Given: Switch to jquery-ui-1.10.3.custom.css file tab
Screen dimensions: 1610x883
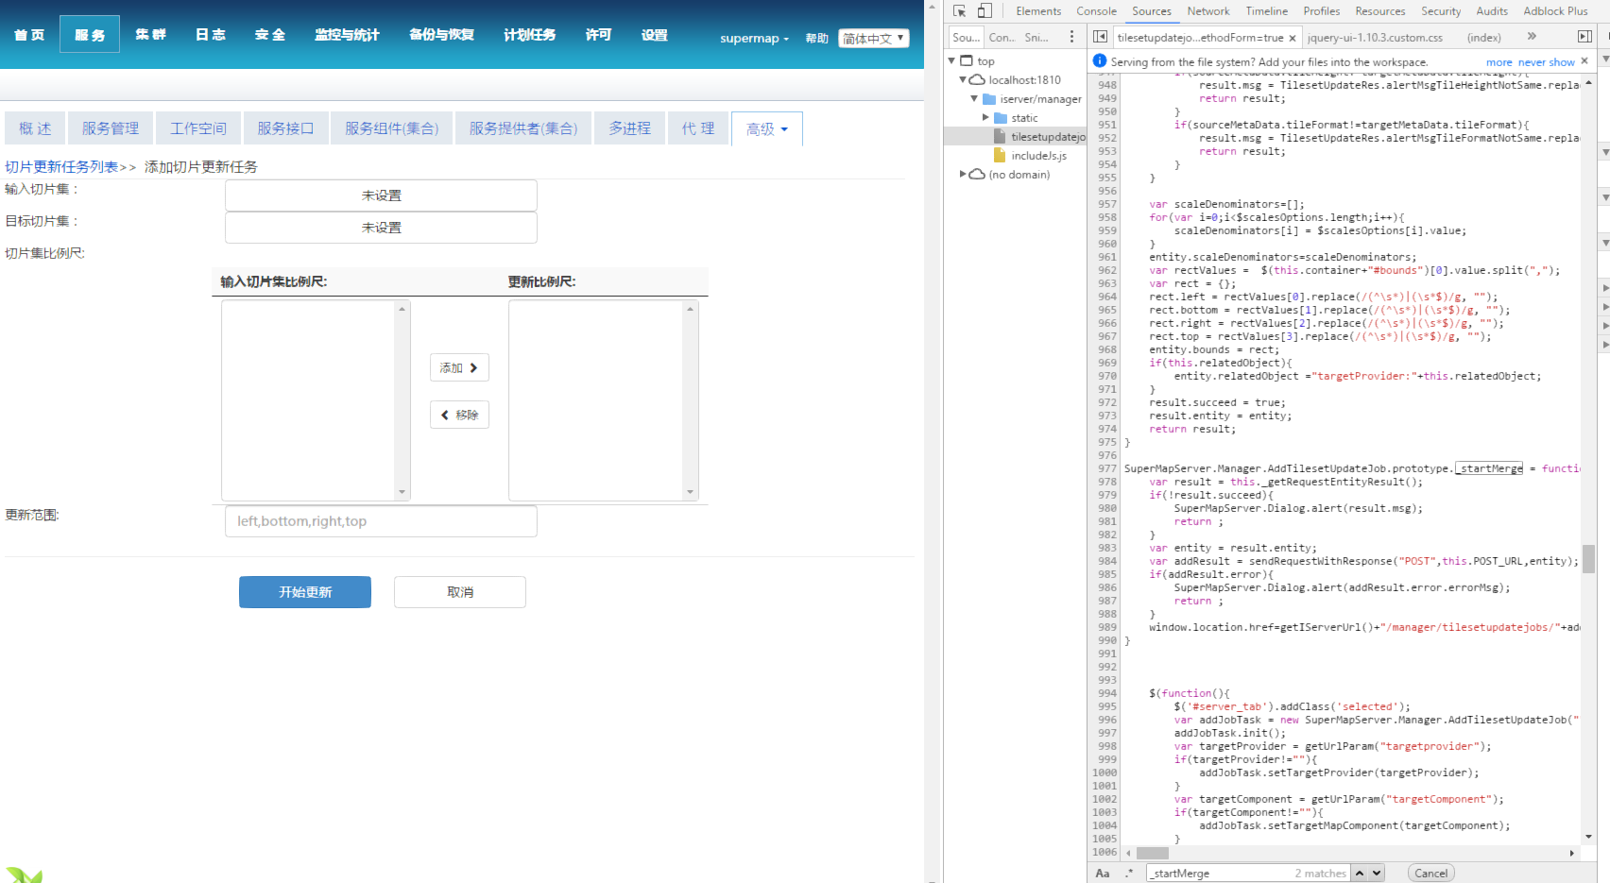Looking at the screenshot, I should 1375,38.
